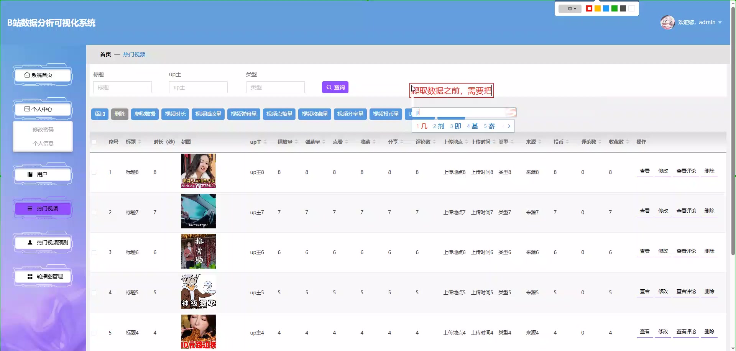The width and height of the screenshot is (736, 351).
Task: Focus the 标题 search field
Action: [x=122, y=87]
